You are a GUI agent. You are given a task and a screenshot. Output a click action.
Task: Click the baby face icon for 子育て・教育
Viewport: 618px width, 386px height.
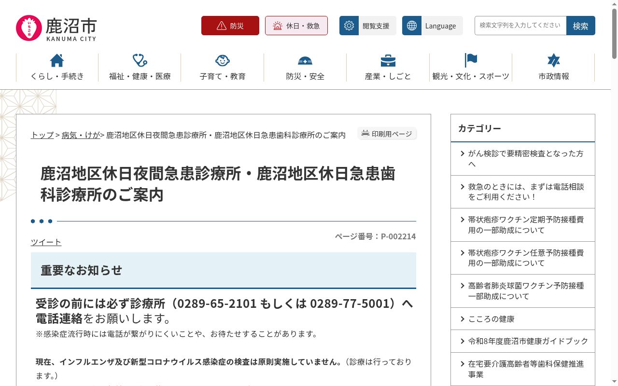223,60
